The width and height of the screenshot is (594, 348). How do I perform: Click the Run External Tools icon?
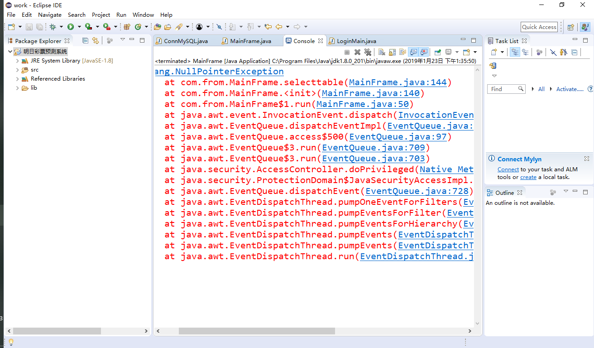click(x=106, y=27)
